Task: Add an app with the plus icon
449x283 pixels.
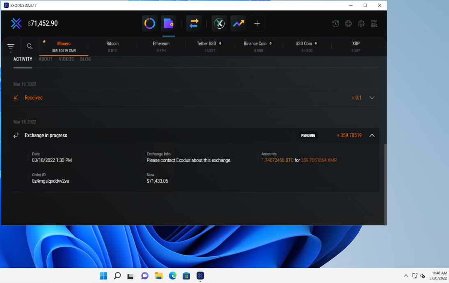Action: click(x=257, y=23)
